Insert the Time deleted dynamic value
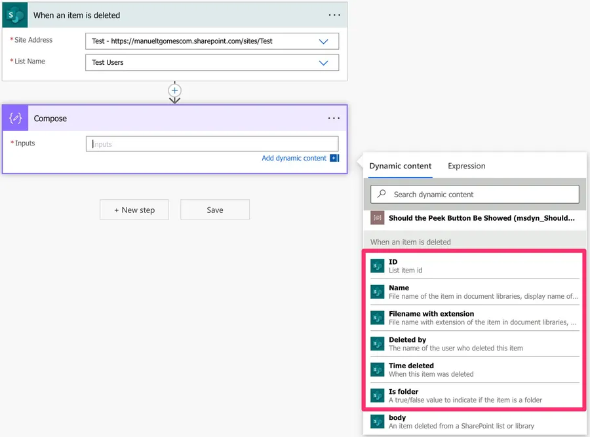Image resolution: width=590 pixels, height=437 pixels. (411, 366)
